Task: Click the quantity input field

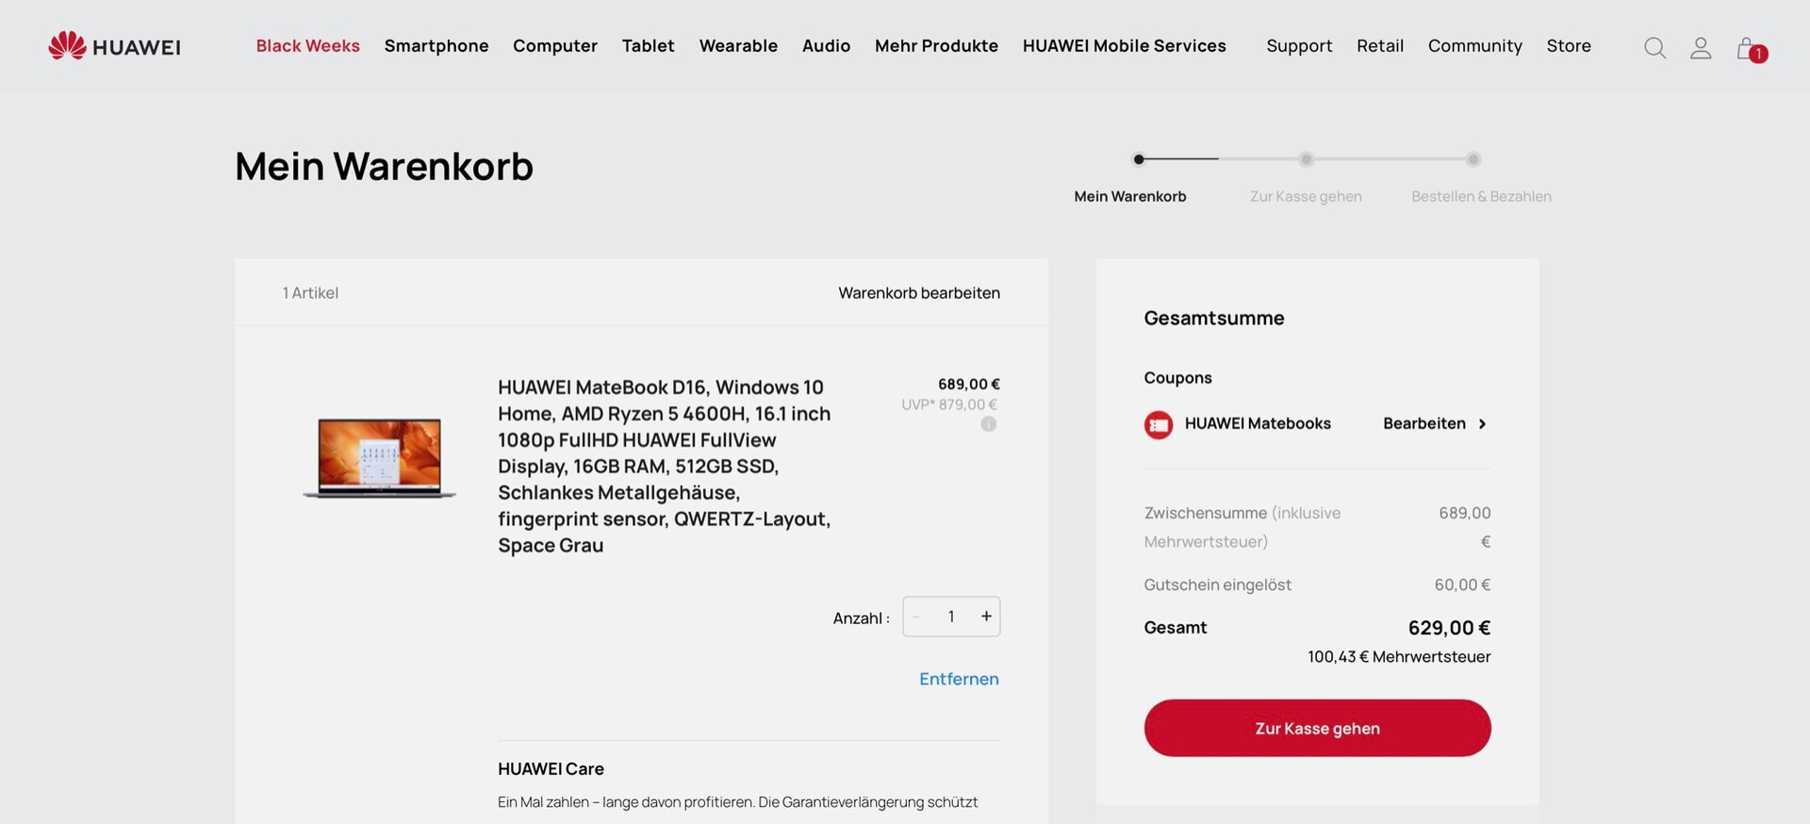Action: (951, 617)
